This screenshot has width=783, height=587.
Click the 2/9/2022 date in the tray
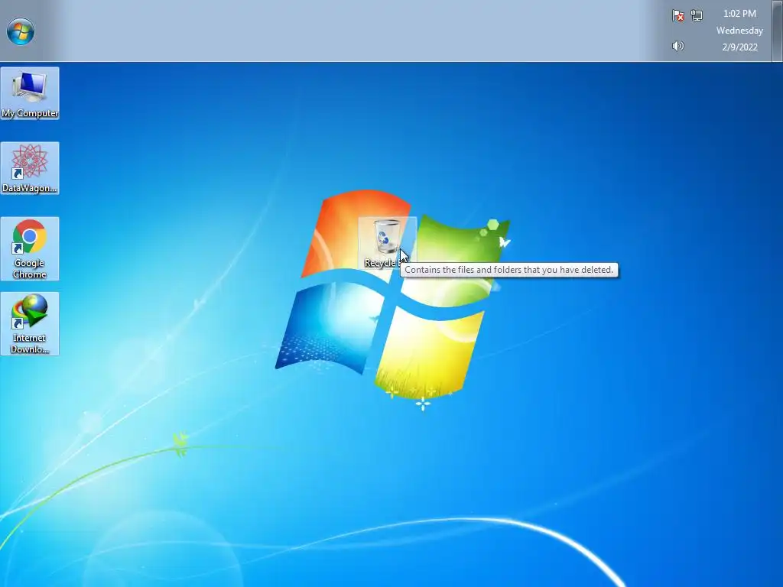[739, 47]
